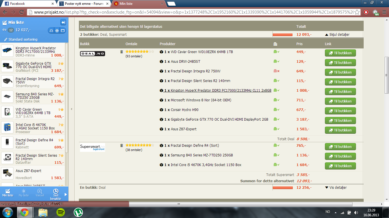Open Chrome menu hamburger icon
Screen dimensions: 389x218
pos(384,12)
